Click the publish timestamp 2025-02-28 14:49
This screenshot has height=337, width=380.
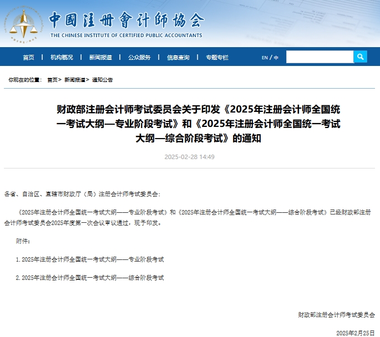[190, 157]
